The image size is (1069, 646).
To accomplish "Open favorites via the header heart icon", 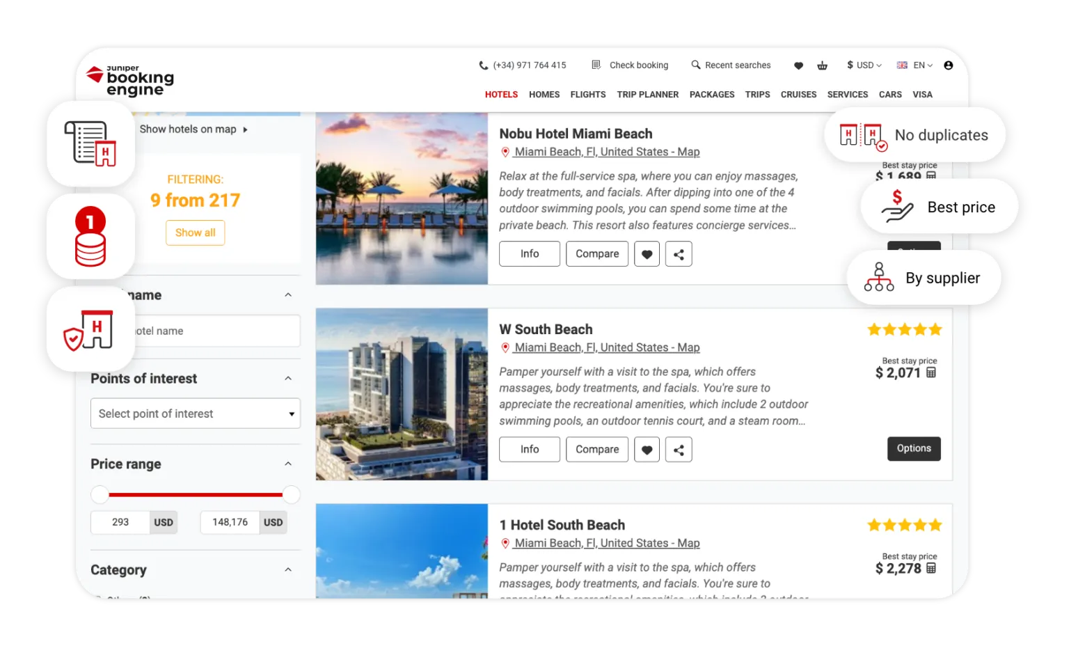I will click(x=799, y=65).
